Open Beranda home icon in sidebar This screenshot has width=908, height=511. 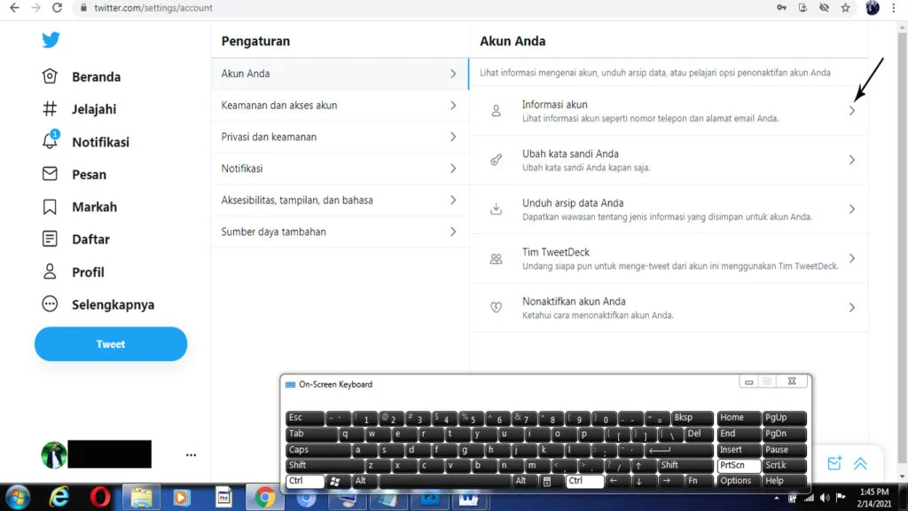pyautogui.click(x=50, y=76)
